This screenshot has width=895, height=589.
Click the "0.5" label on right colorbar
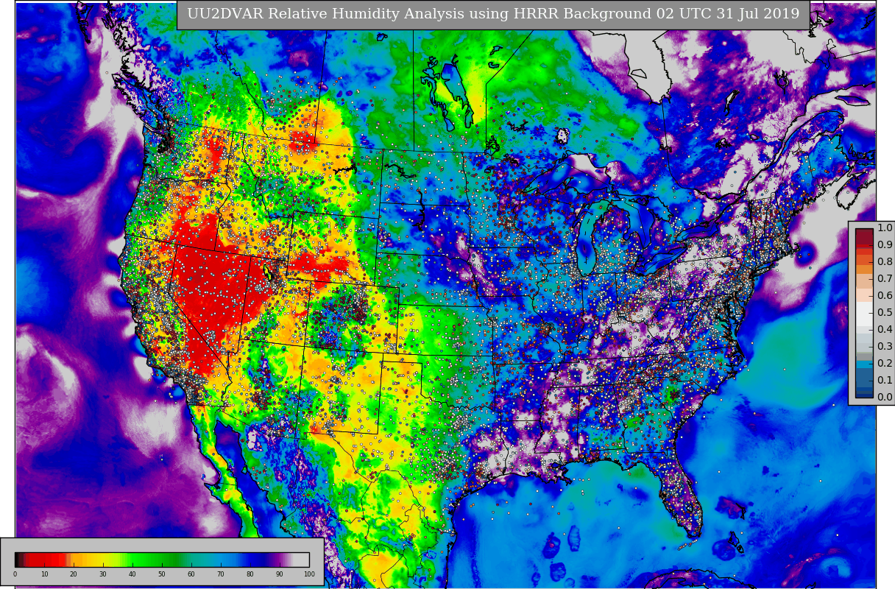pyautogui.click(x=885, y=313)
